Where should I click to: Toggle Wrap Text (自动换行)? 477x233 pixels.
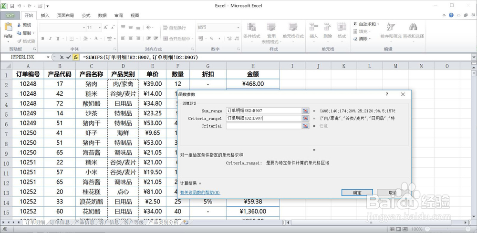(x=175, y=28)
